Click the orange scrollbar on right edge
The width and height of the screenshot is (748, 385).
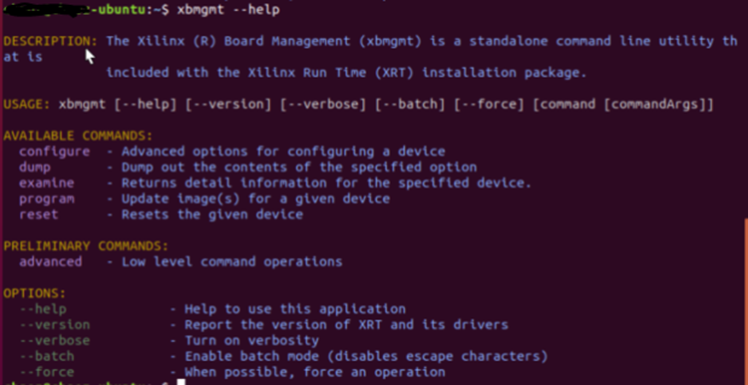[x=746, y=302]
